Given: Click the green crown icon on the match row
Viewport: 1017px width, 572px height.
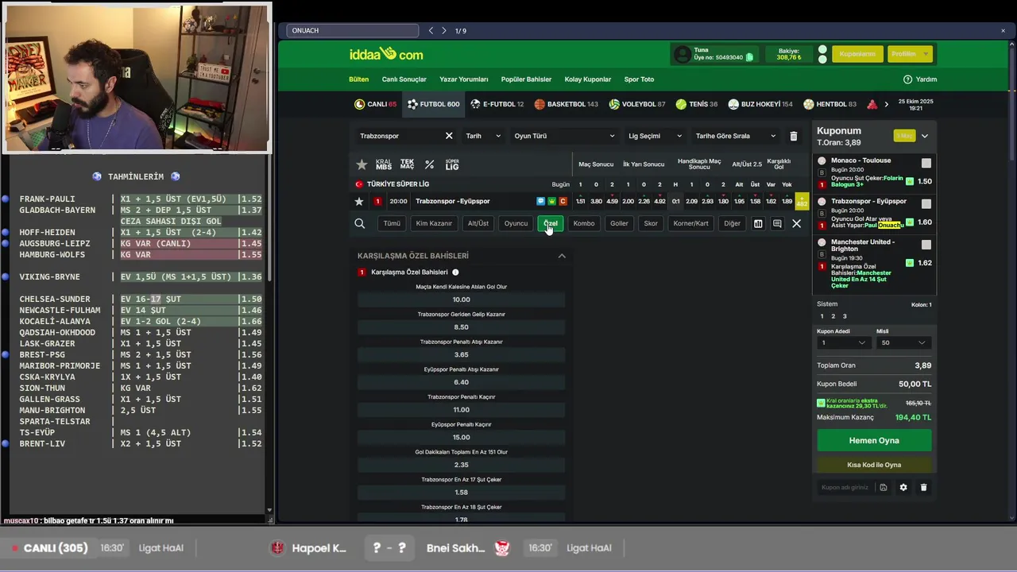Looking at the screenshot, I should (551, 202).
